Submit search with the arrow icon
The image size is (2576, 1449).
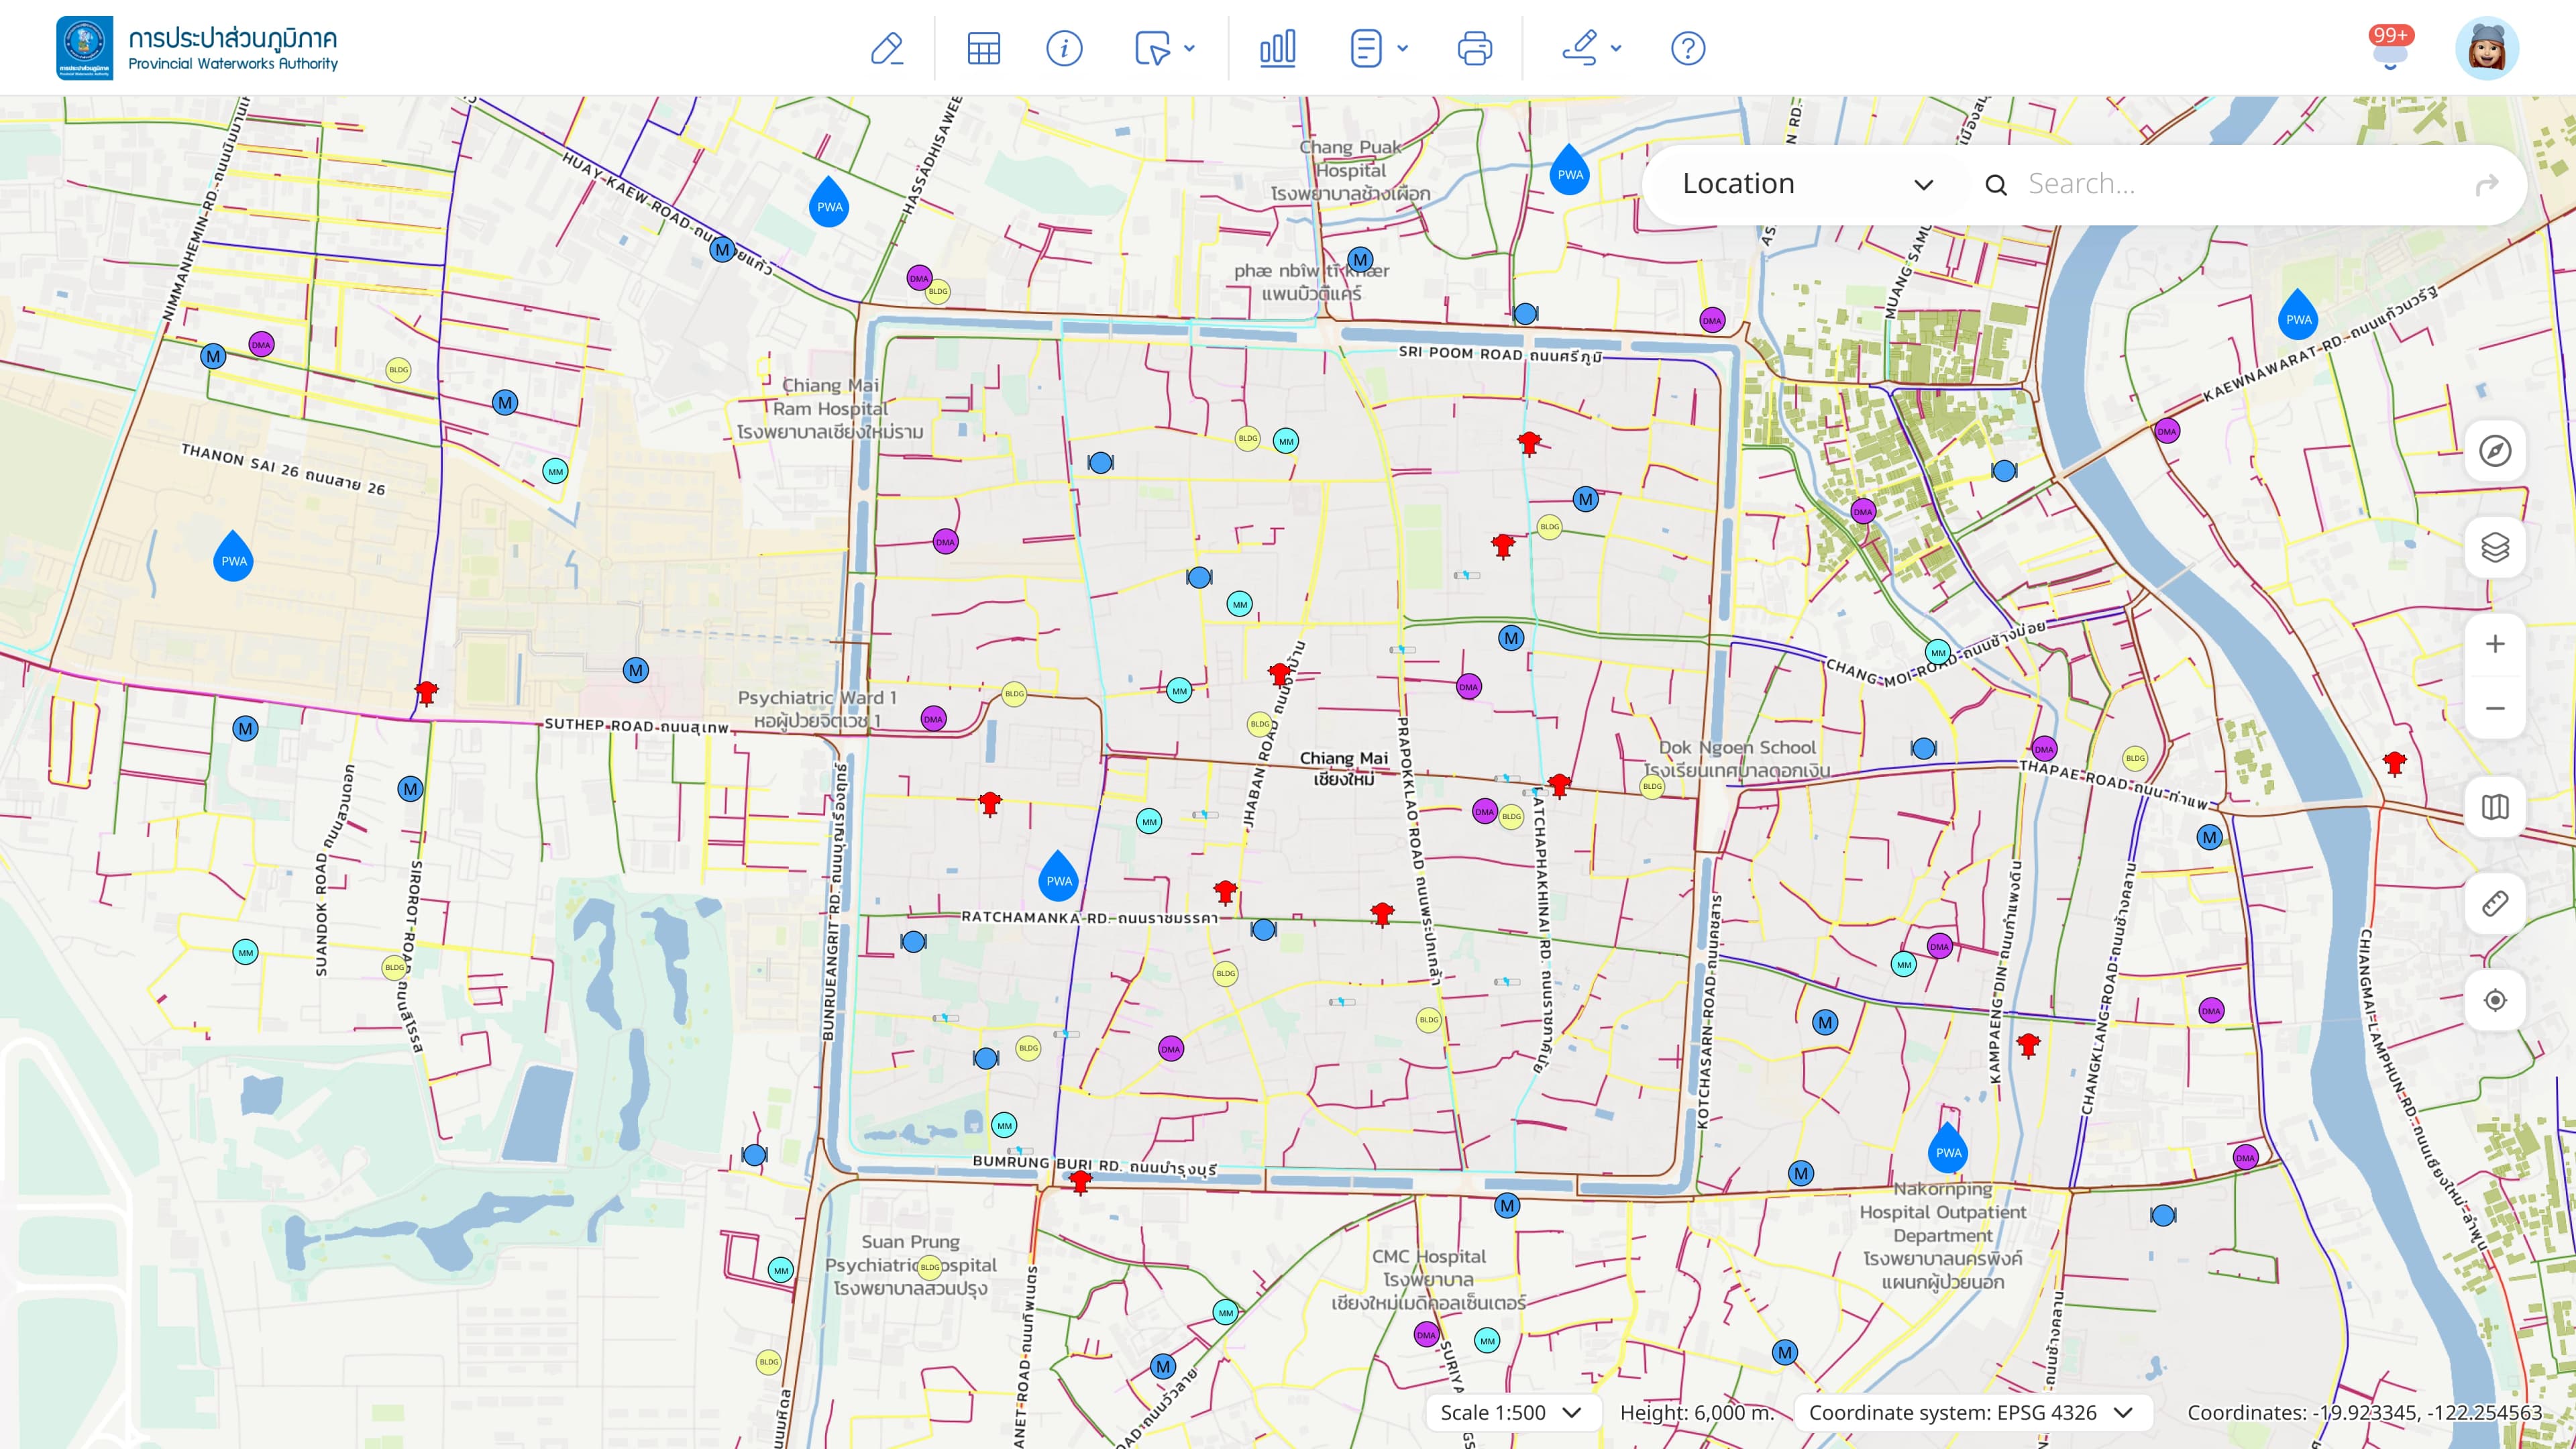2486,185
